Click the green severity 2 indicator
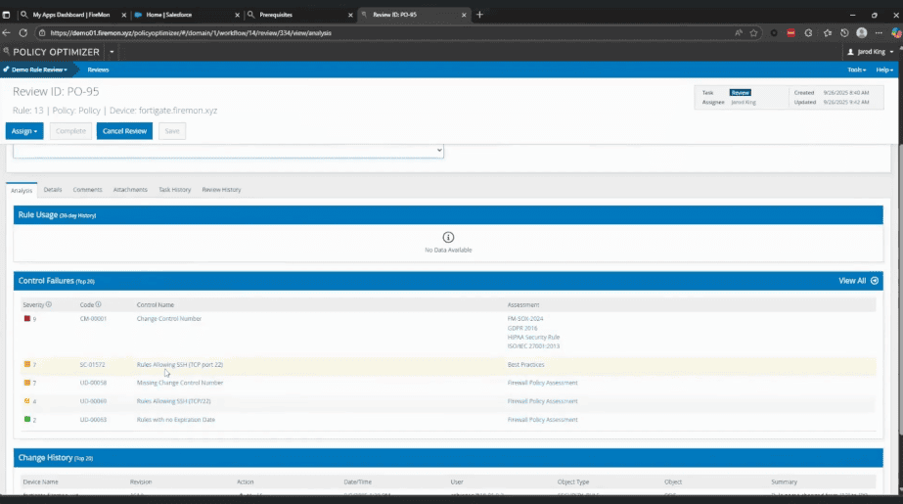This screenshot has width=903, height=504. coord(27,419)
